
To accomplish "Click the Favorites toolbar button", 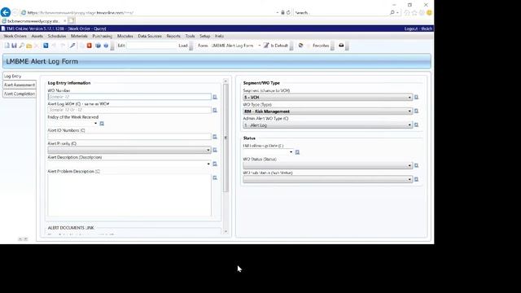I will [321, 46].
